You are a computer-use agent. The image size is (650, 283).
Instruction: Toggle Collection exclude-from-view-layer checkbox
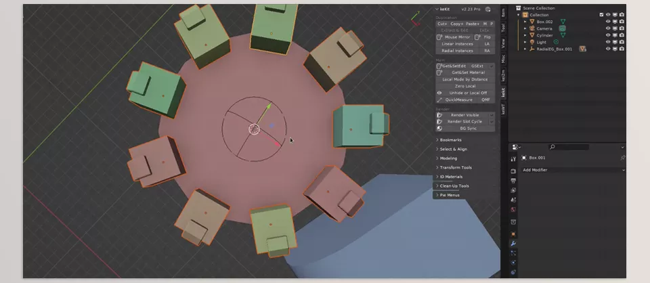click(x=601, y=15)
